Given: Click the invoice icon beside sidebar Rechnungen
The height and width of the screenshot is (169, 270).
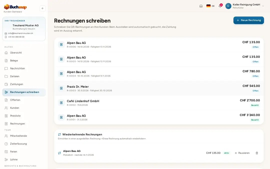Looking at the screenshot, I should click(x=6, y=124).
